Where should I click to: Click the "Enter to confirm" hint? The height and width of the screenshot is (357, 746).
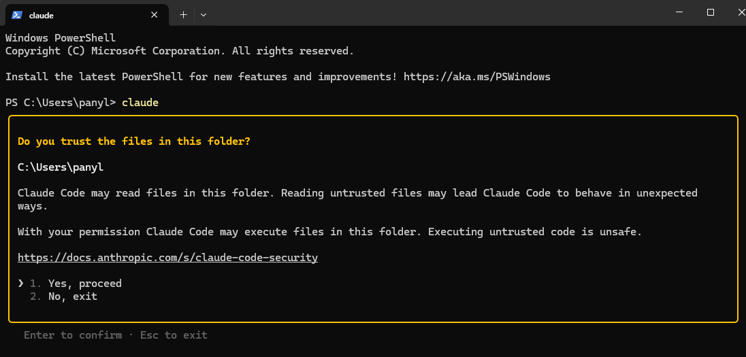click(x=72, y=335)
